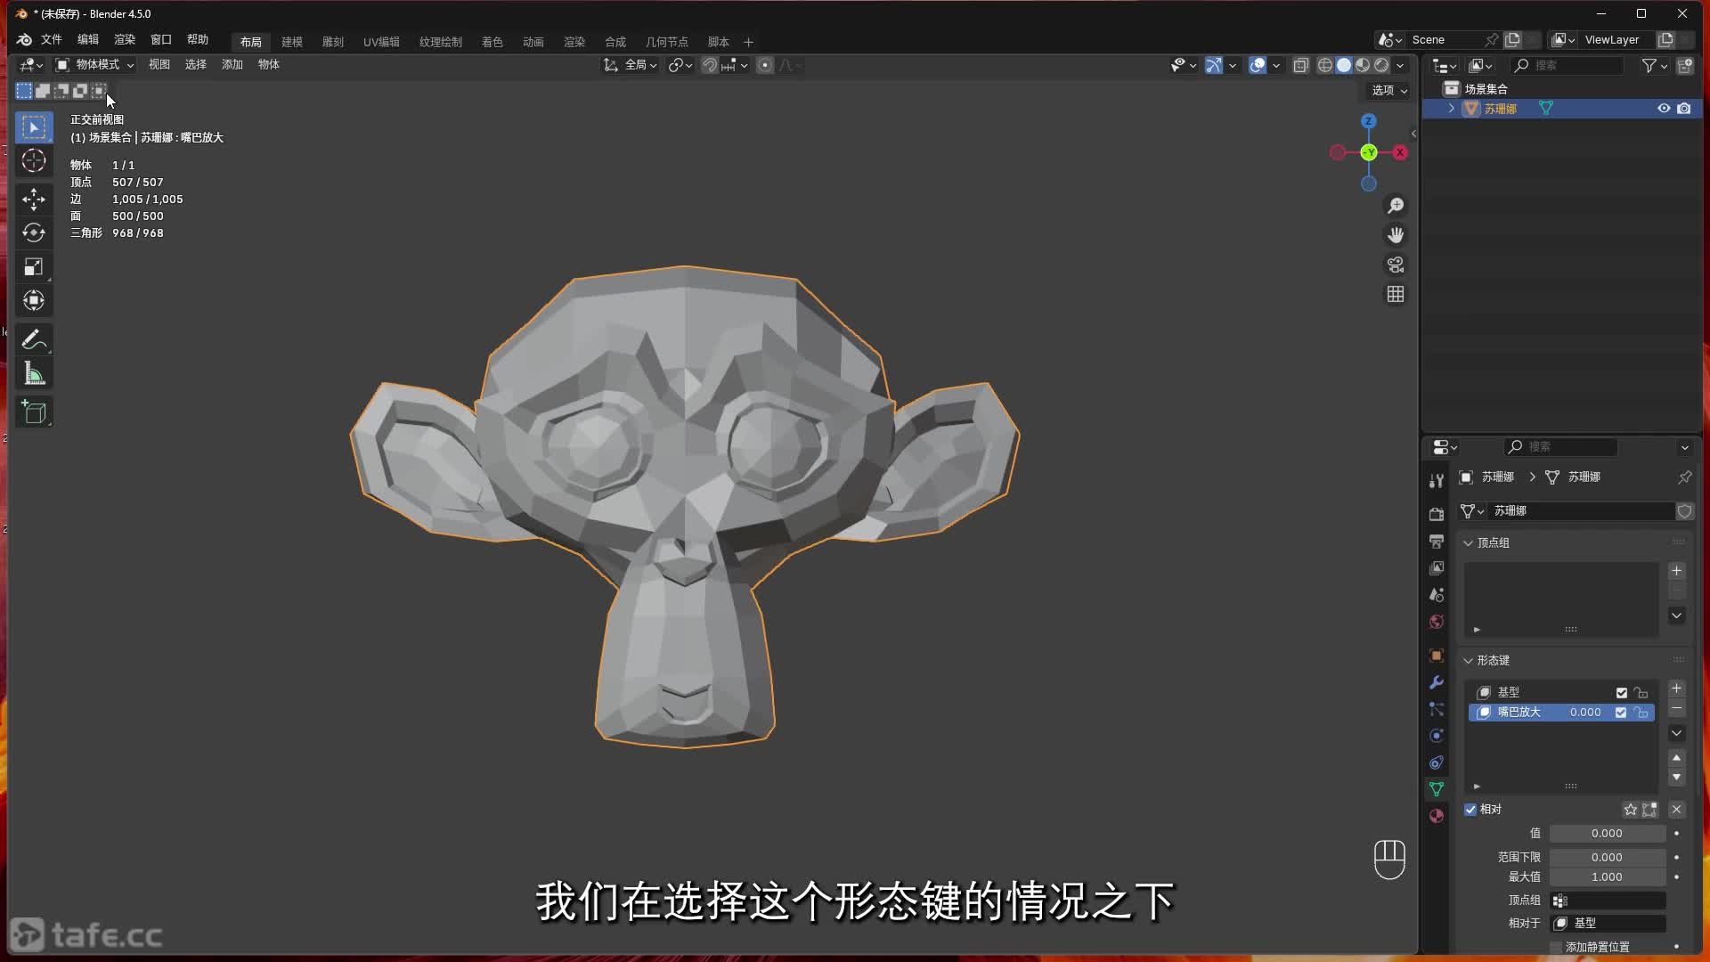Toggle lock icon of 嘴巴放大 shape key
The width and height of the screenshot is (1710, 962).
[1641, 713]
